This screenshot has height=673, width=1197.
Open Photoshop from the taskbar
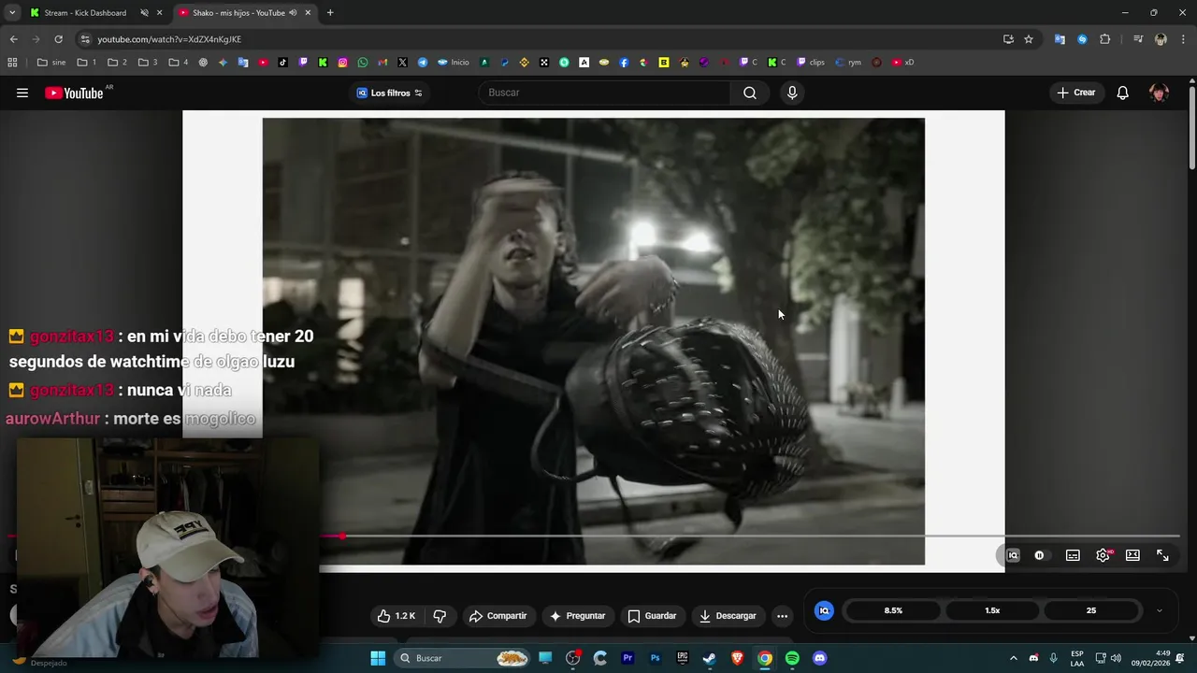(x=655, y=658)
